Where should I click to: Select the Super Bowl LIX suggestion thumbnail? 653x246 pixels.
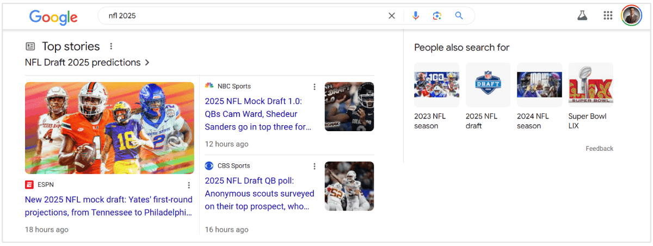tap(590, 85)
